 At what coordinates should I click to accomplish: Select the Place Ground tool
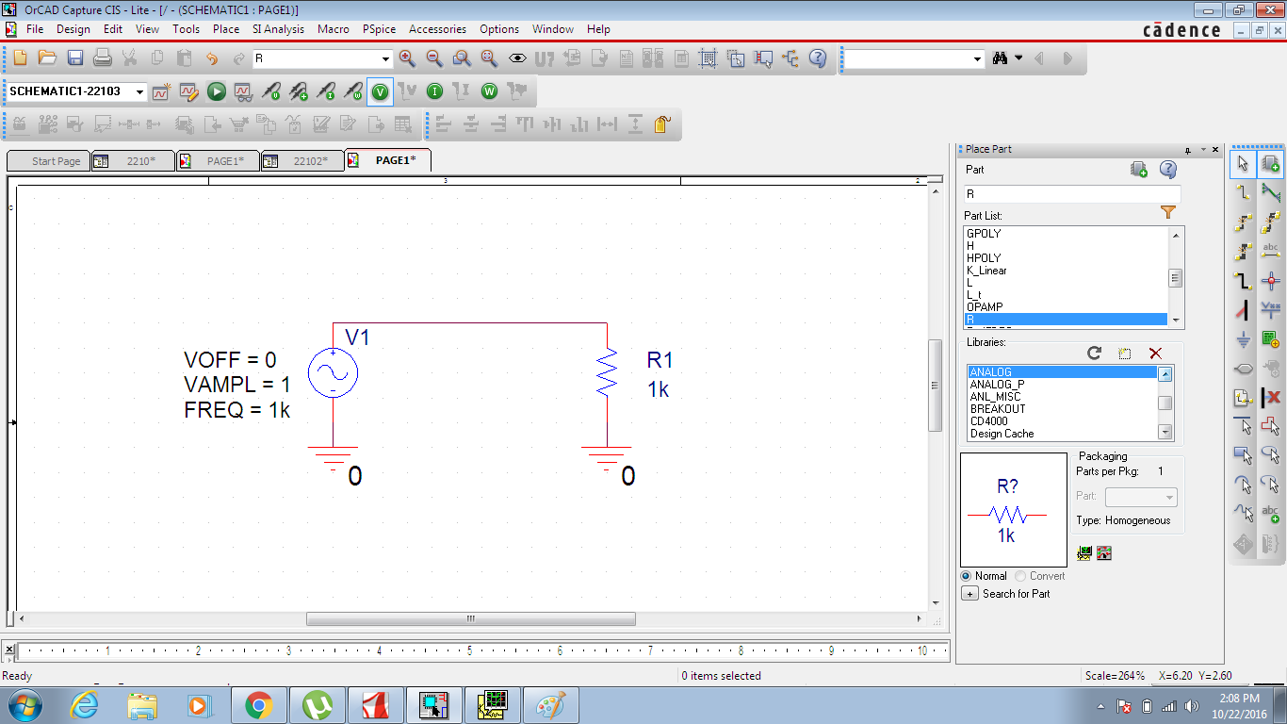pos(1243,339)
